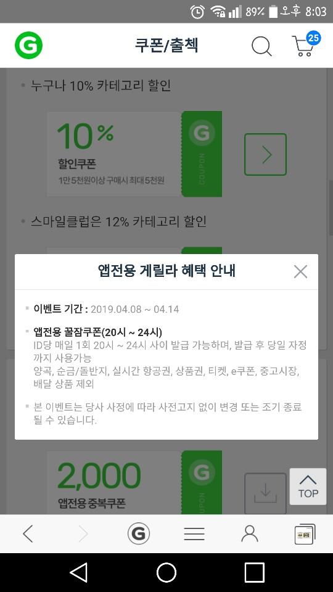
Task: Go back using the bottom bar arrow
Action: [28, 534]
